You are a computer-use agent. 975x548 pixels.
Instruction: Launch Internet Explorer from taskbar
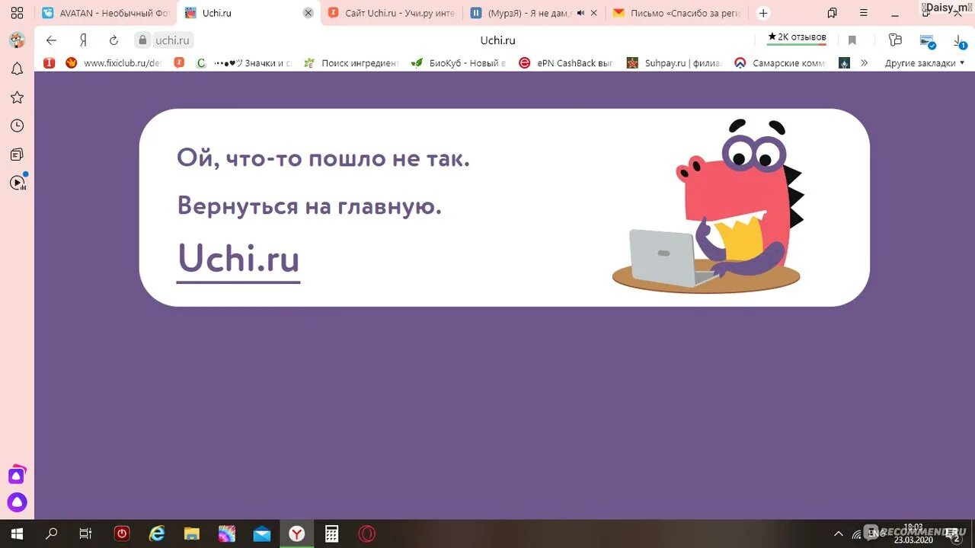[x=157, y=534]
